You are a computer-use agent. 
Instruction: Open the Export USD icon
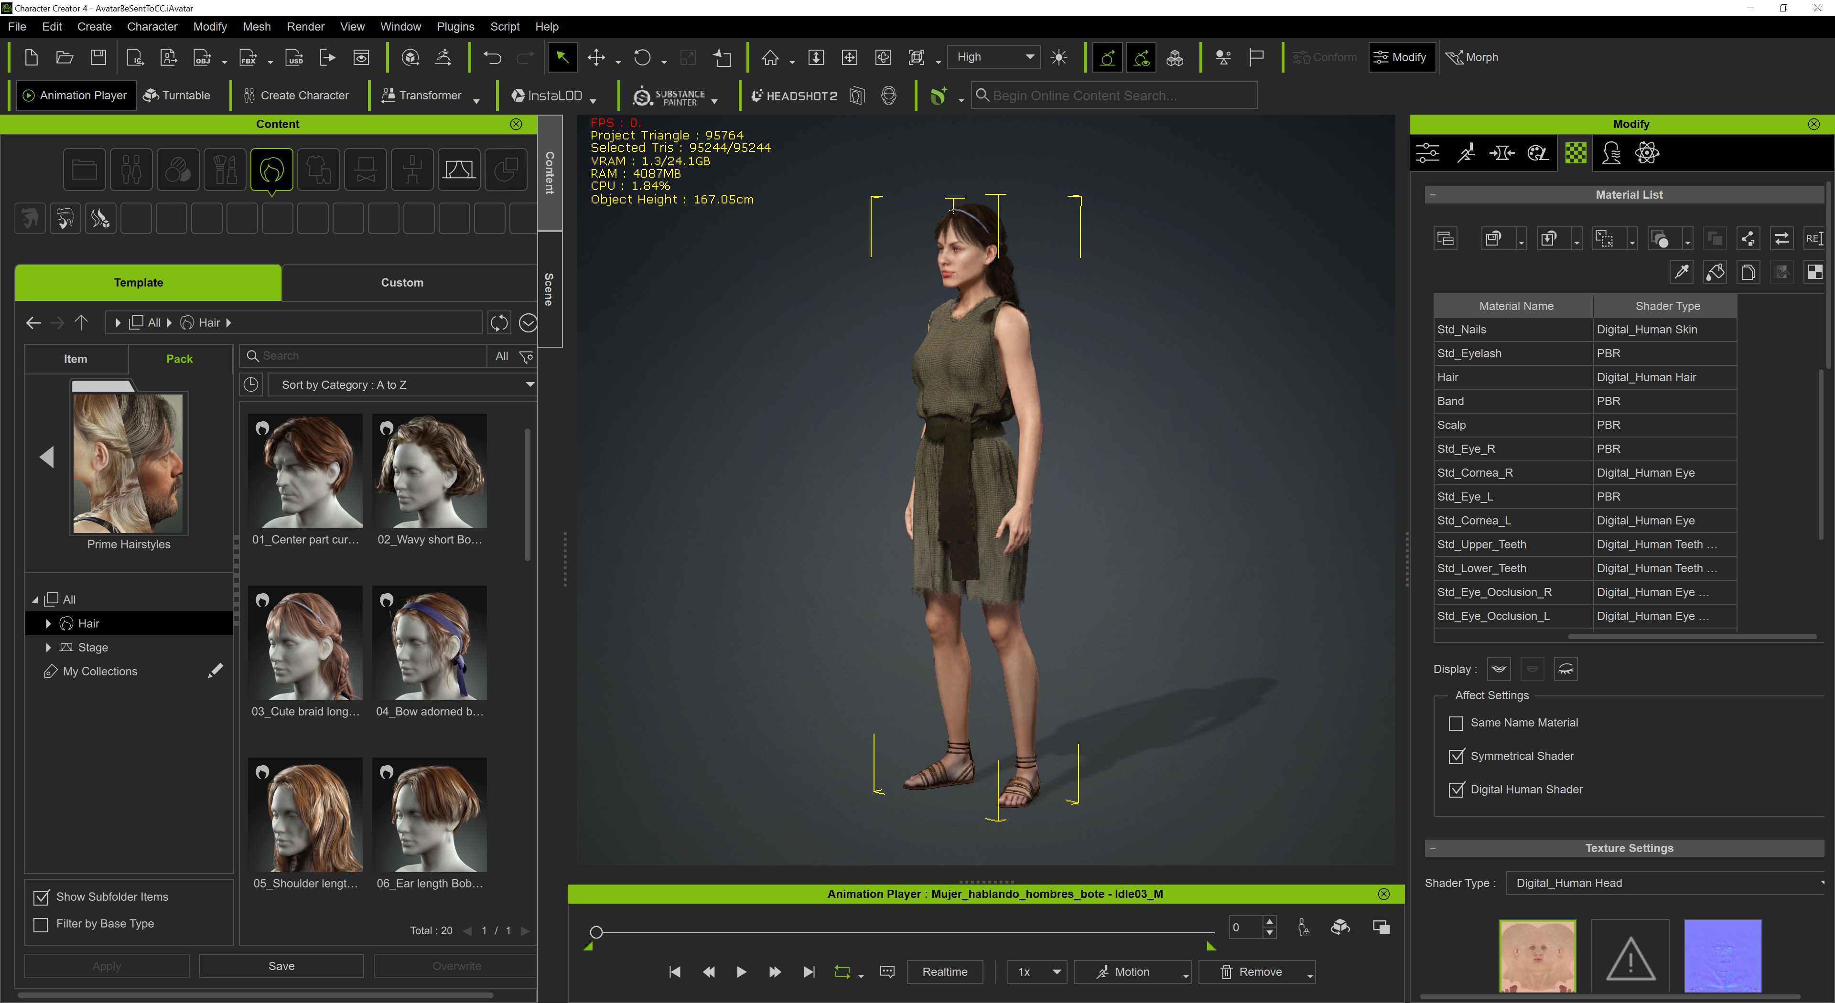point(294,57)
